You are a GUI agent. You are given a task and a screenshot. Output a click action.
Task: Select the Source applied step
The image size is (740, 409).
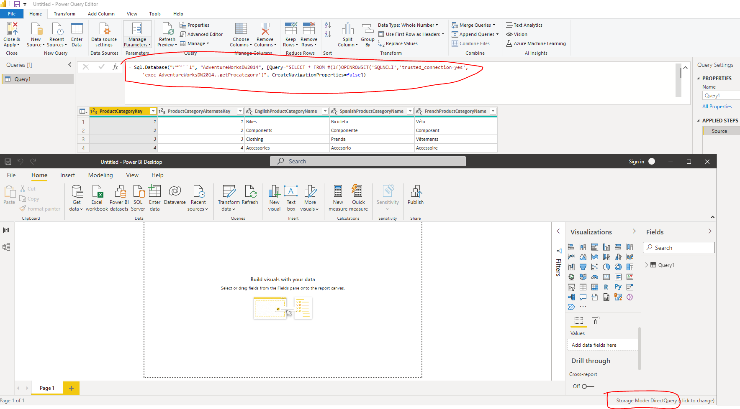tap(721, 131)
